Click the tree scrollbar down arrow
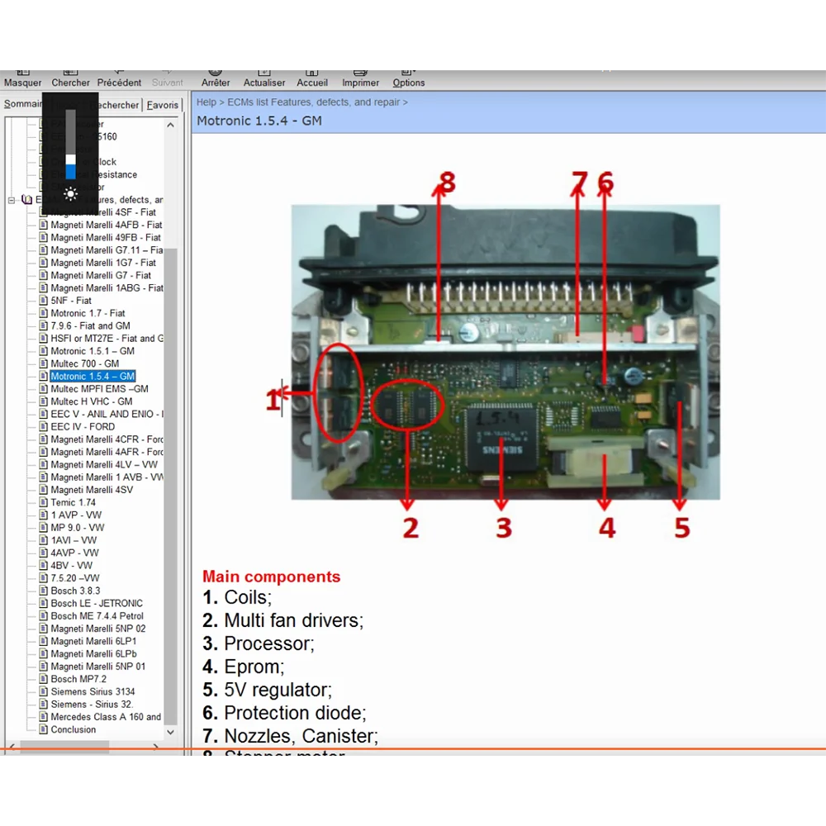Image resolution: width=826 pixels, height=826 pixels. (170, 732)
